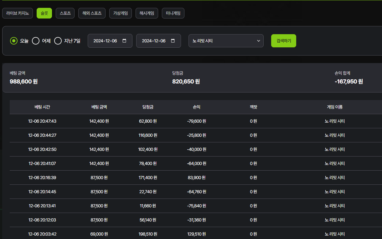The height and width of the screenshot is (239, 382).
Task: Click the total profit/loss -167,950 원
Action: click(x=349, y=82)
